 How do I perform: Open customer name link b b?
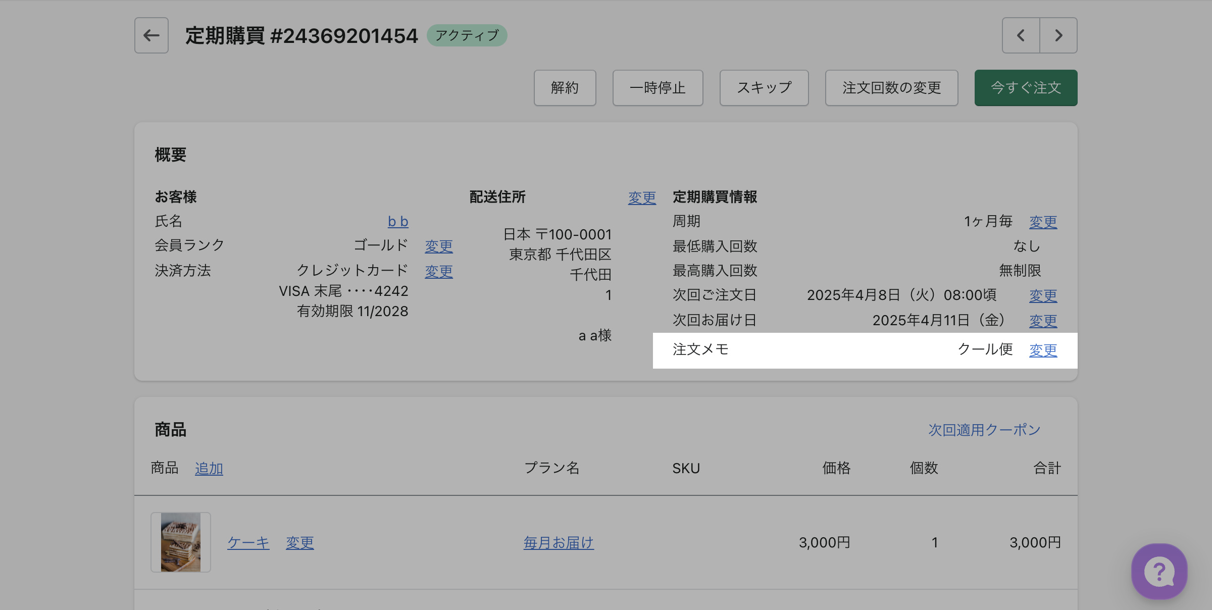397,222
